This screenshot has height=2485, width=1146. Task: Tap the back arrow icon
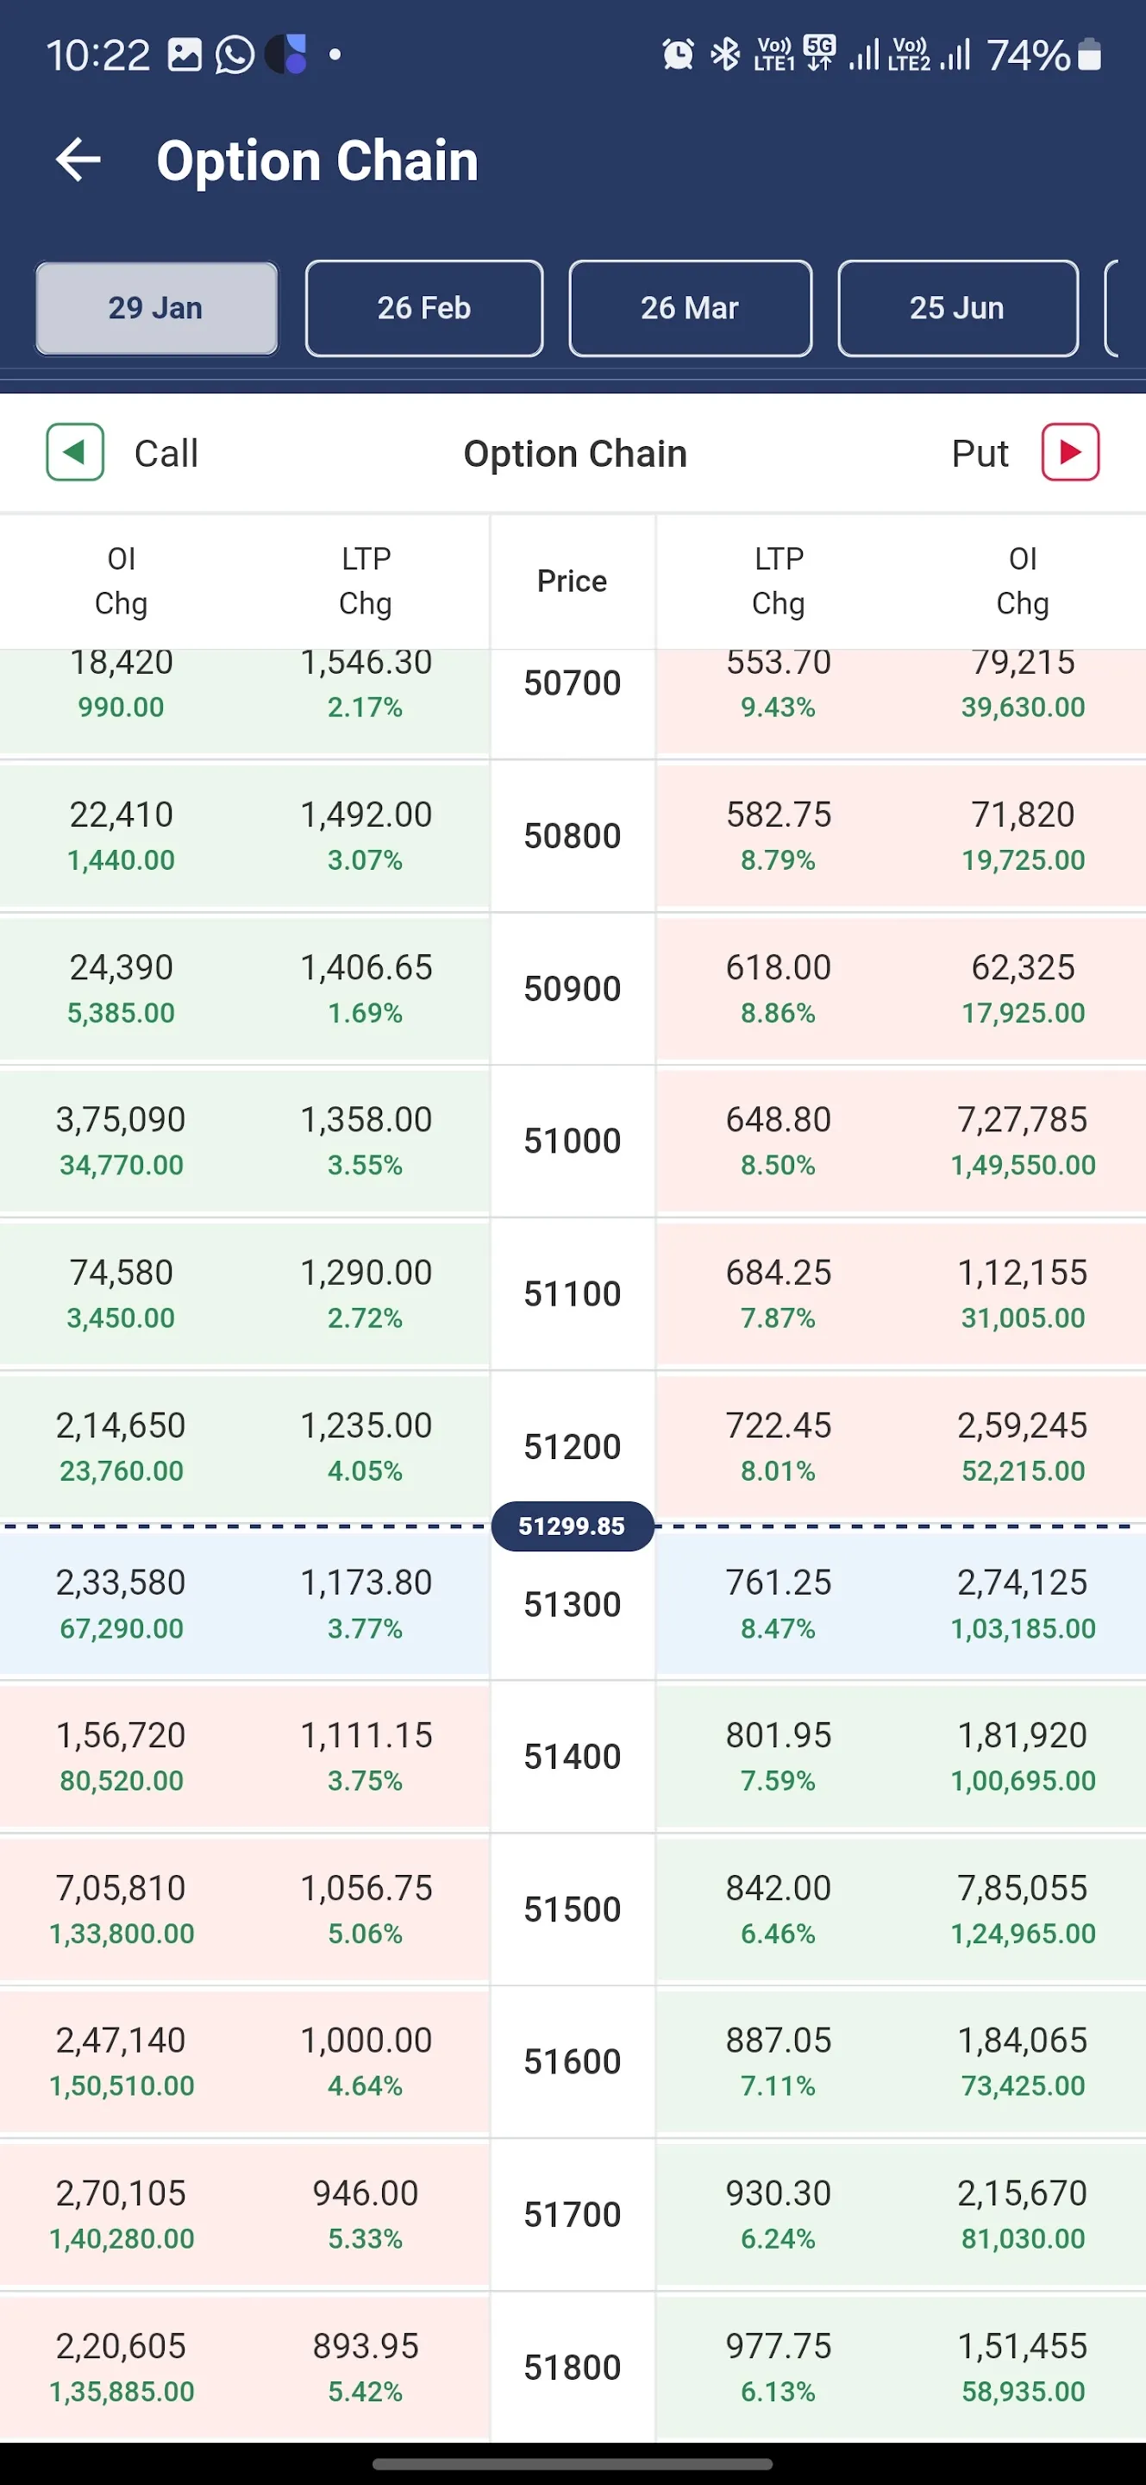(x=78, y=159)
